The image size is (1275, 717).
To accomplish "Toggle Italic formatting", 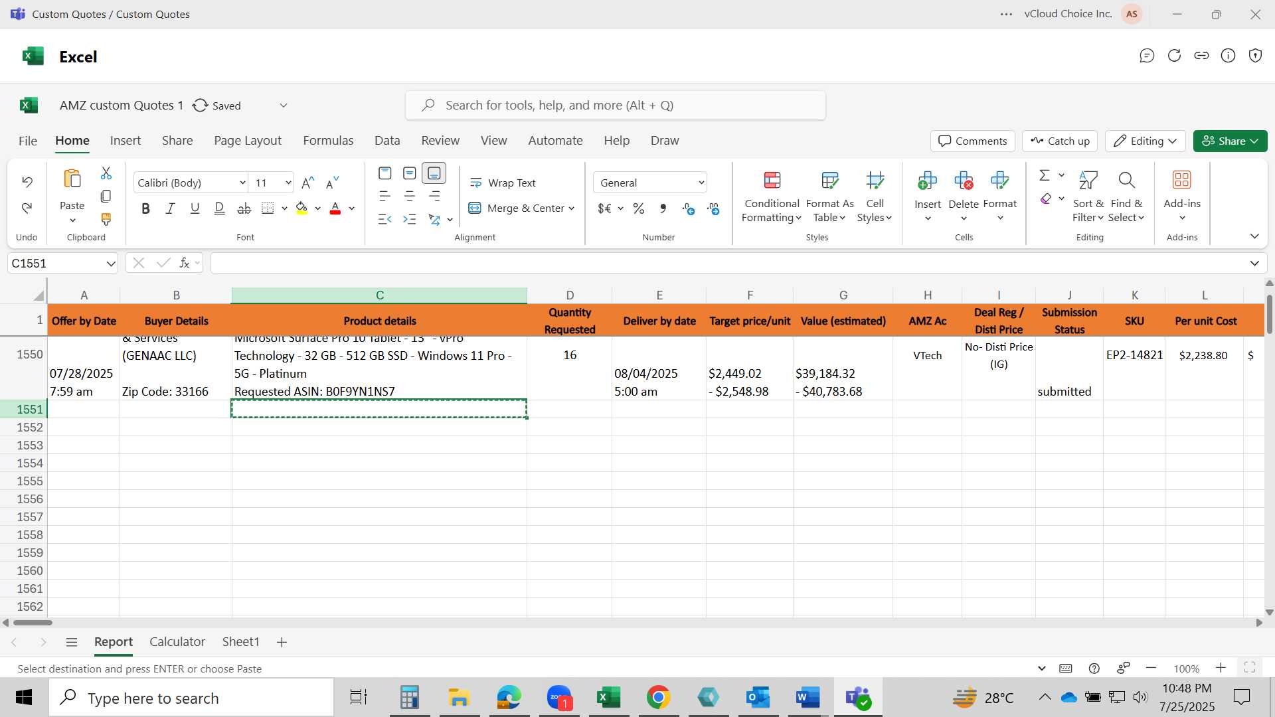I will click(170, 208).
